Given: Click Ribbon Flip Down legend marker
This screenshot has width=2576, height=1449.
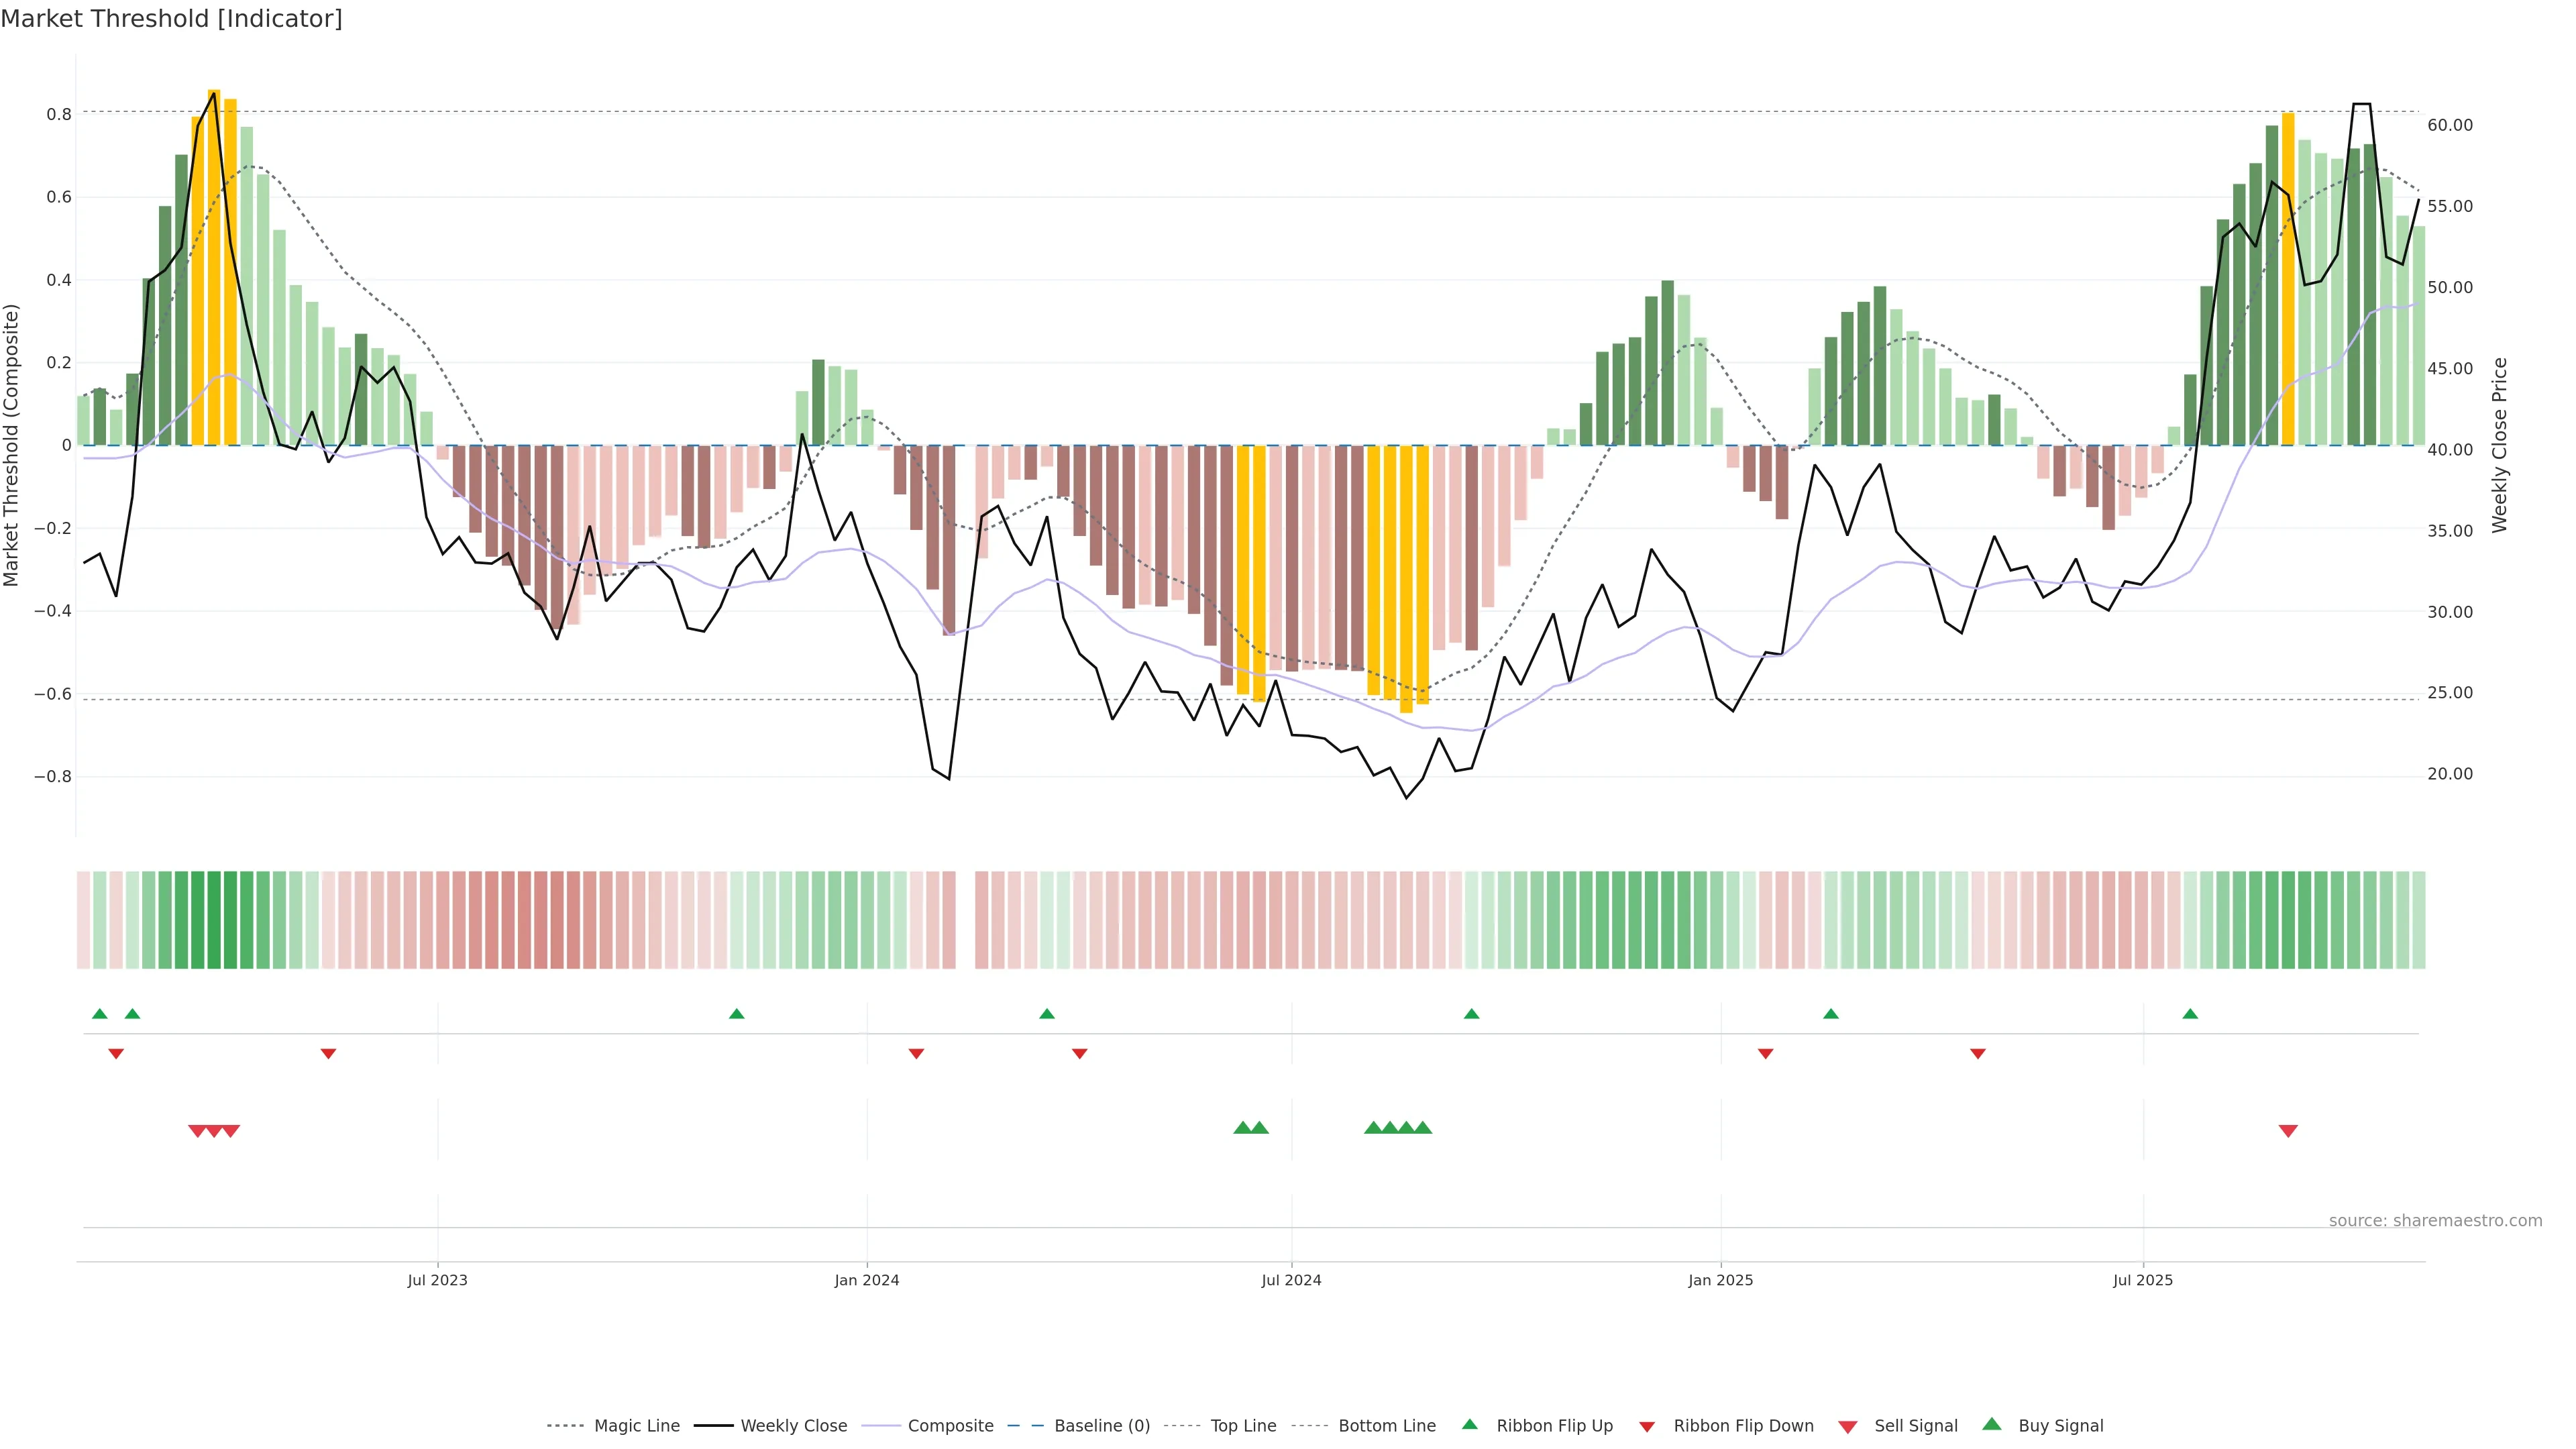Looking at the screenshot, I should tap(1646, 1426).
